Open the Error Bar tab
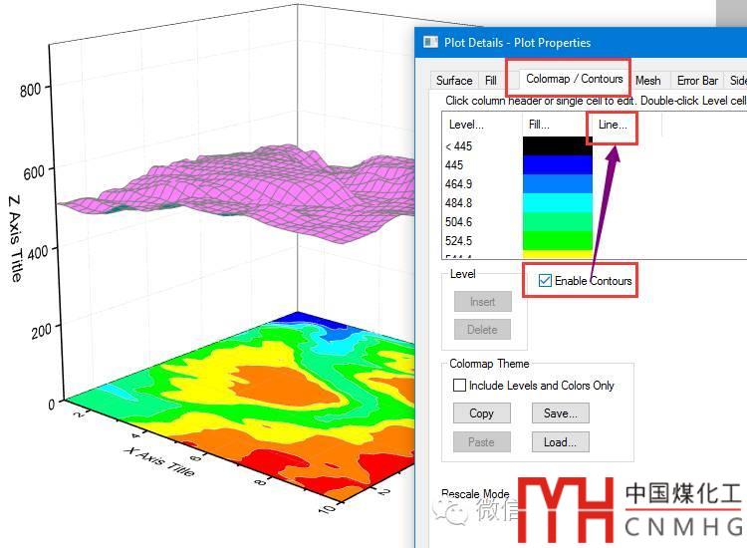 pos(697,81)
